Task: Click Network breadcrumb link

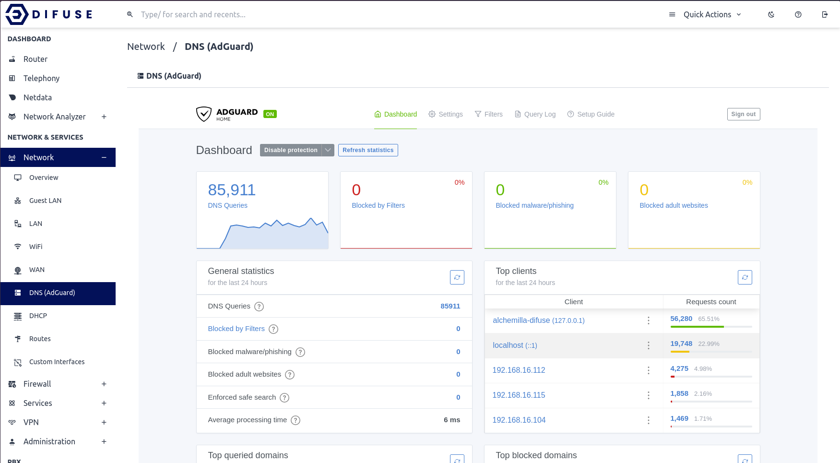Action: (x=146, y=47)
